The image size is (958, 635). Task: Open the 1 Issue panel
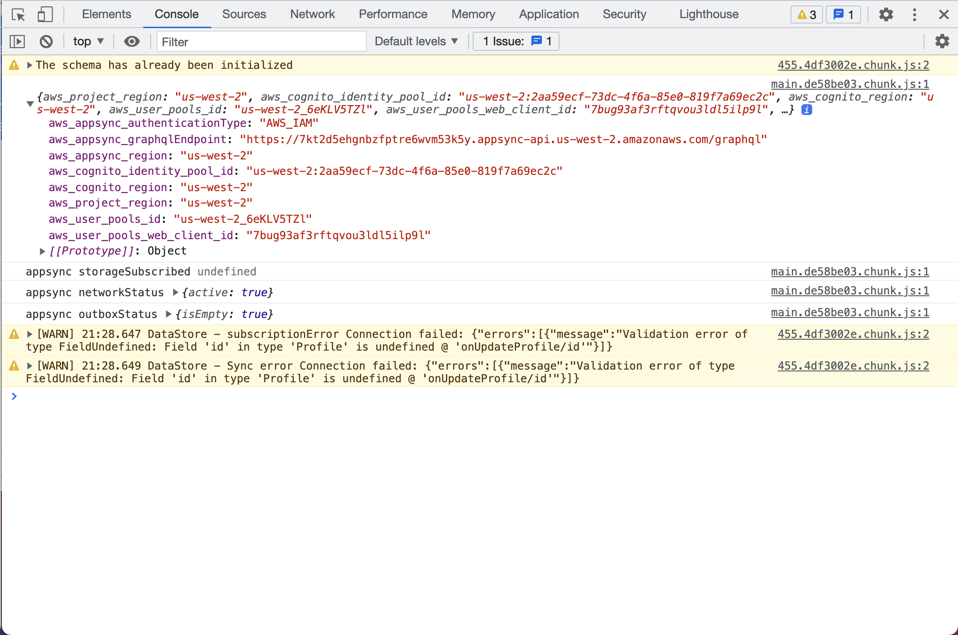[x=516, y=41]
